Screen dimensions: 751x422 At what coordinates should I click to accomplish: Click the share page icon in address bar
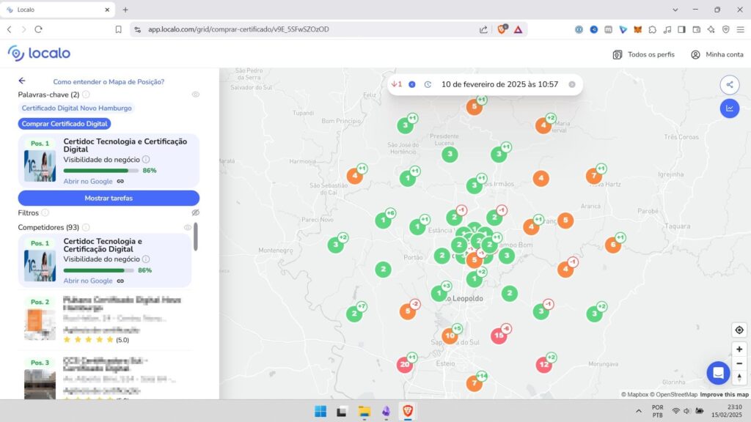(483, 29)
